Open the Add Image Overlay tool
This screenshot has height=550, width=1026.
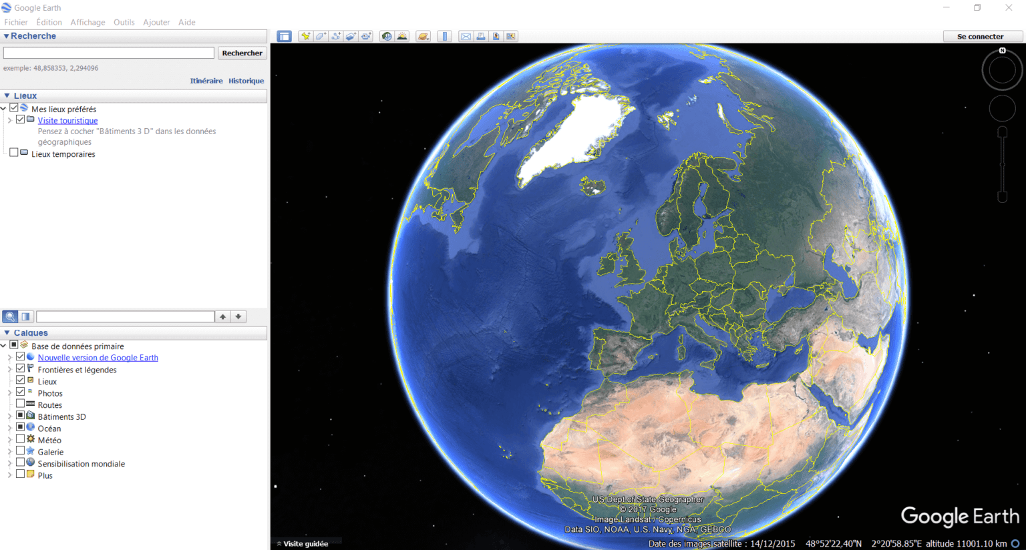tap(351, 36)
